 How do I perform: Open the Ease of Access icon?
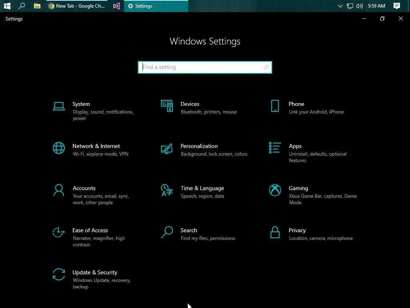58,232
